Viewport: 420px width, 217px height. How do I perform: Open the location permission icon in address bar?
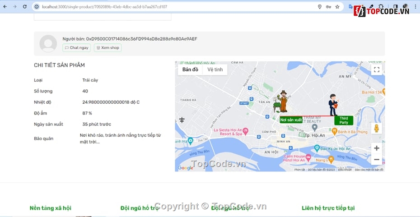320,7
